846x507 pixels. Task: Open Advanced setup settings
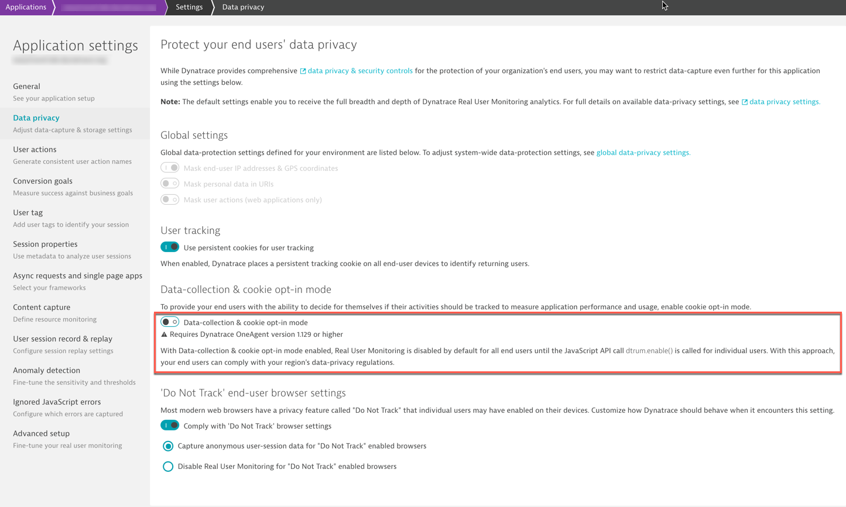point(75,439)
